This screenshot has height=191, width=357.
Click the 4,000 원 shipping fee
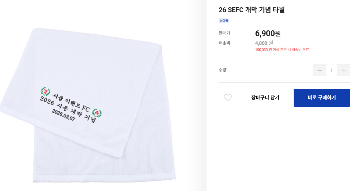coord(264,43)
